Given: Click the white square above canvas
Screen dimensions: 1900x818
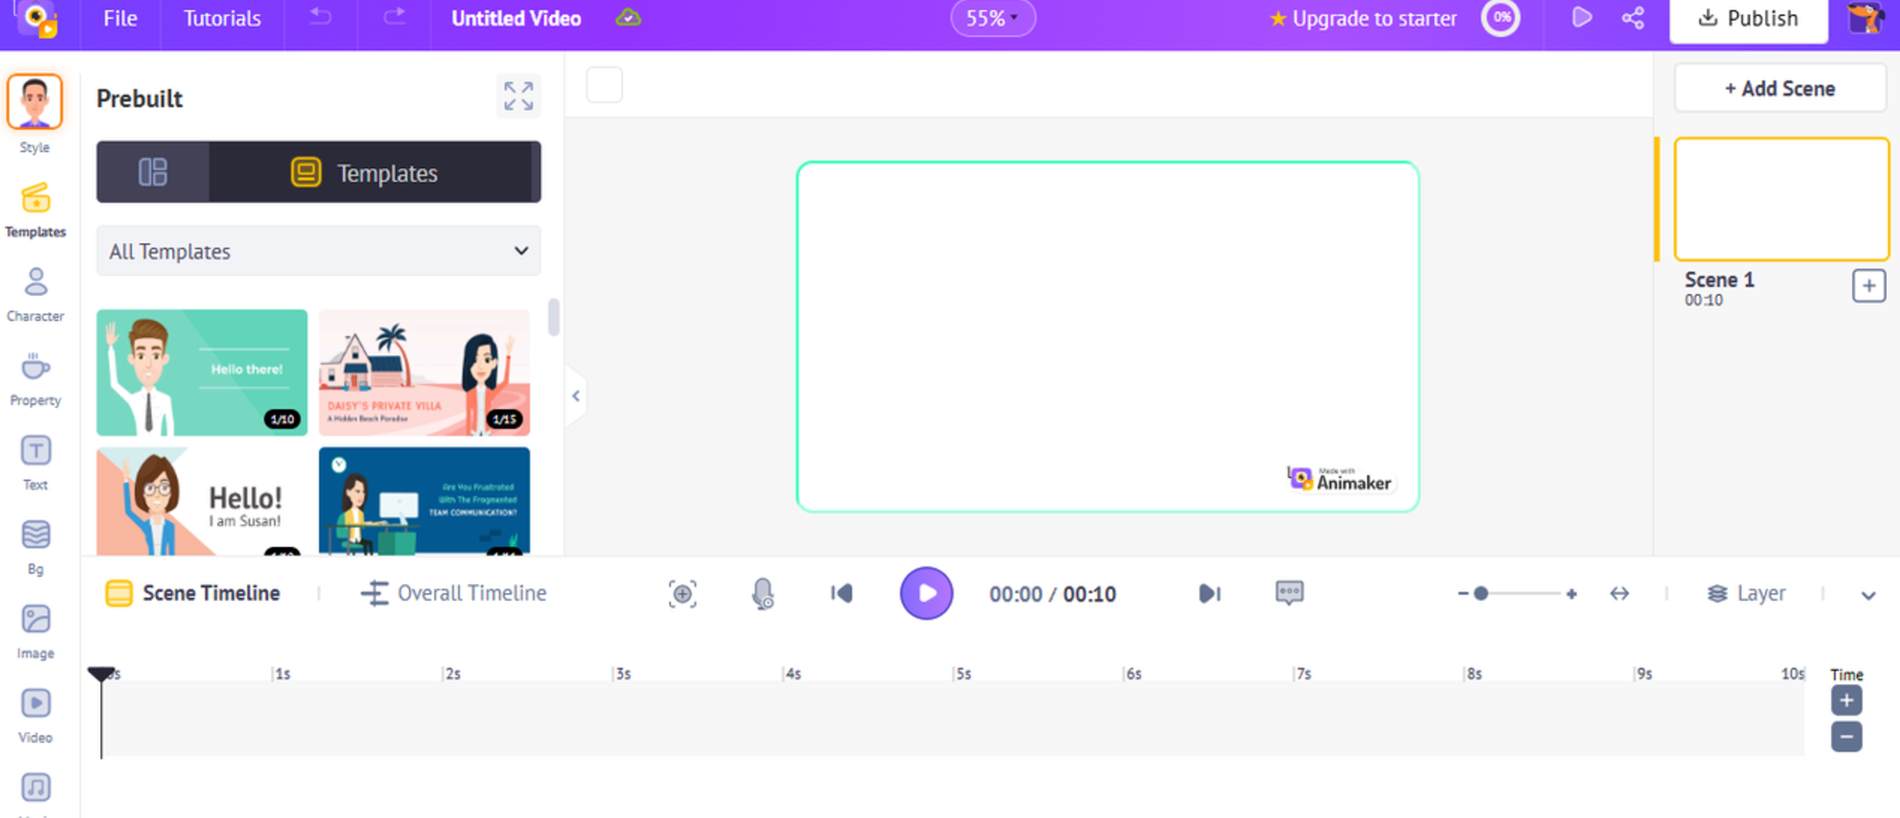Looking at the screenshot, I should tap(605, 85).
